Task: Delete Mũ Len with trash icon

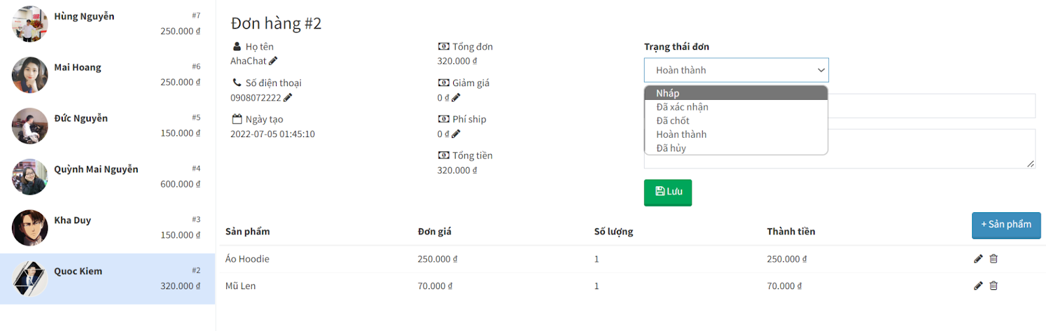Action: (x=994, y=285)
